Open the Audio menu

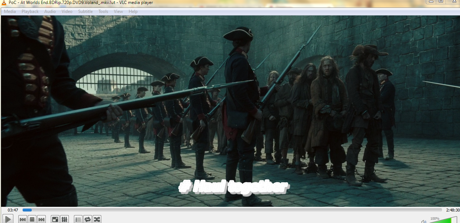[x=50, y=12]
